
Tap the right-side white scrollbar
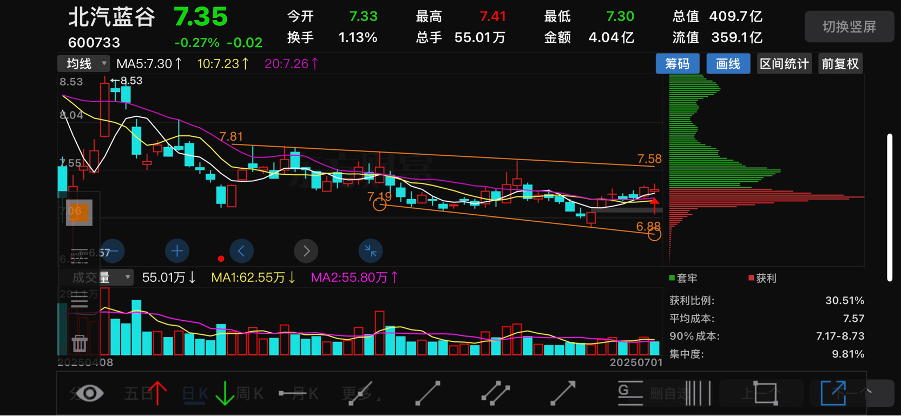890,207
